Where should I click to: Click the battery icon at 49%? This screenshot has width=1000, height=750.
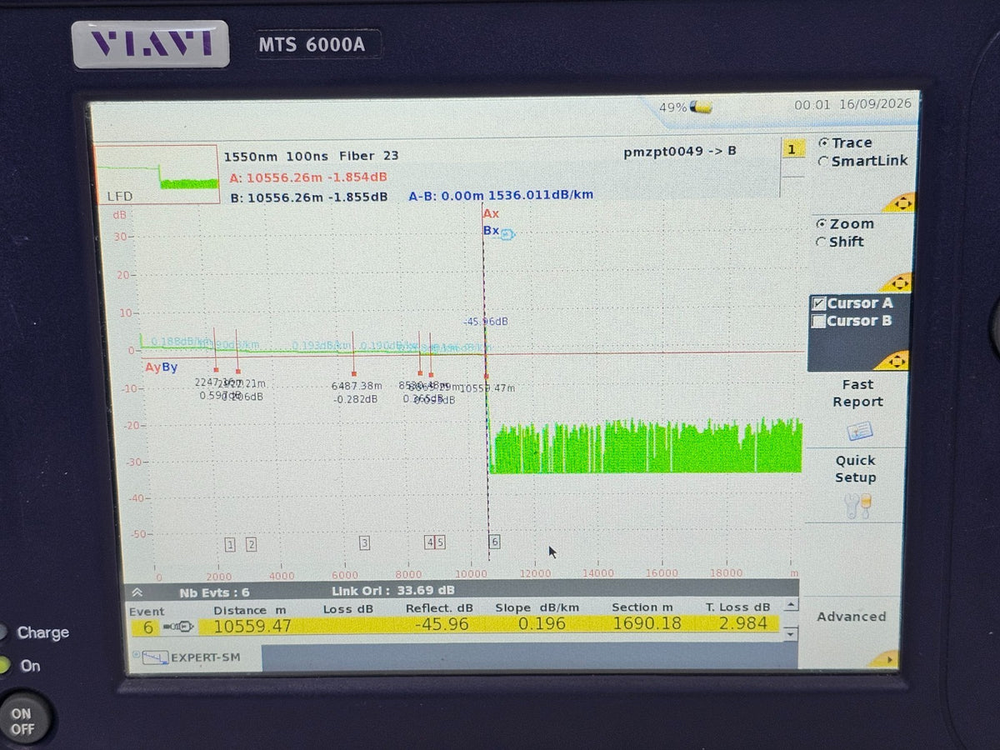[701, 107]
